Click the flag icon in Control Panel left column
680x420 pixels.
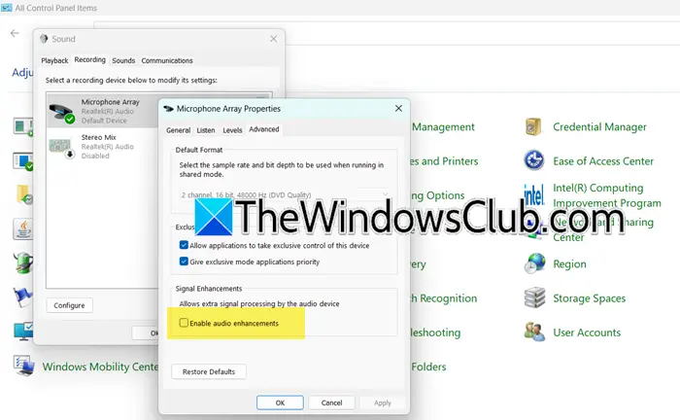(23, 297)
